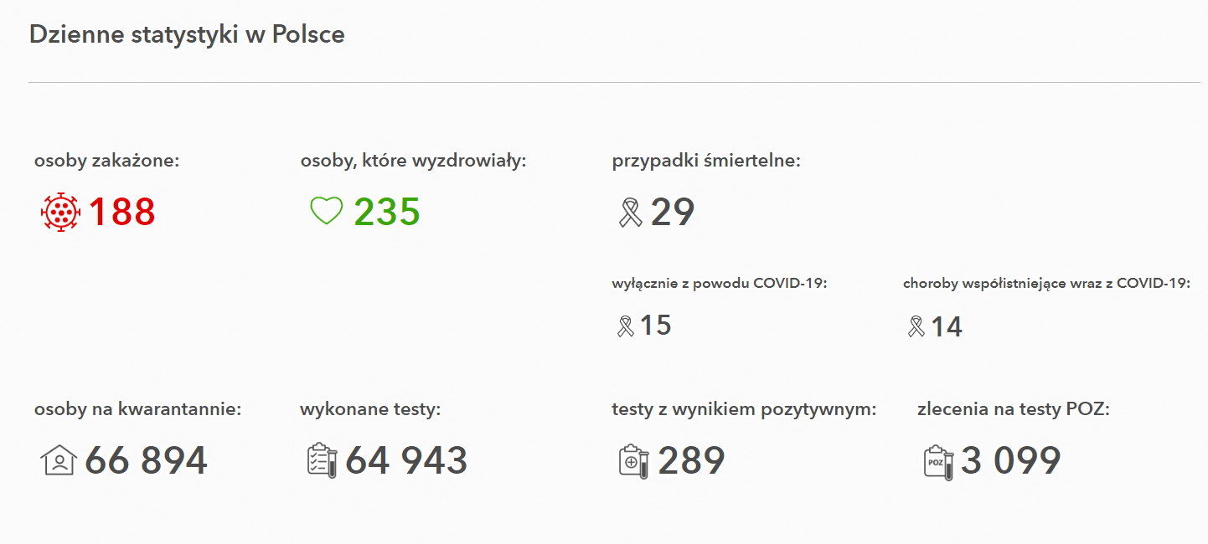Click the 66 894 quarantine figure
1208x544 pixels.
146,460
